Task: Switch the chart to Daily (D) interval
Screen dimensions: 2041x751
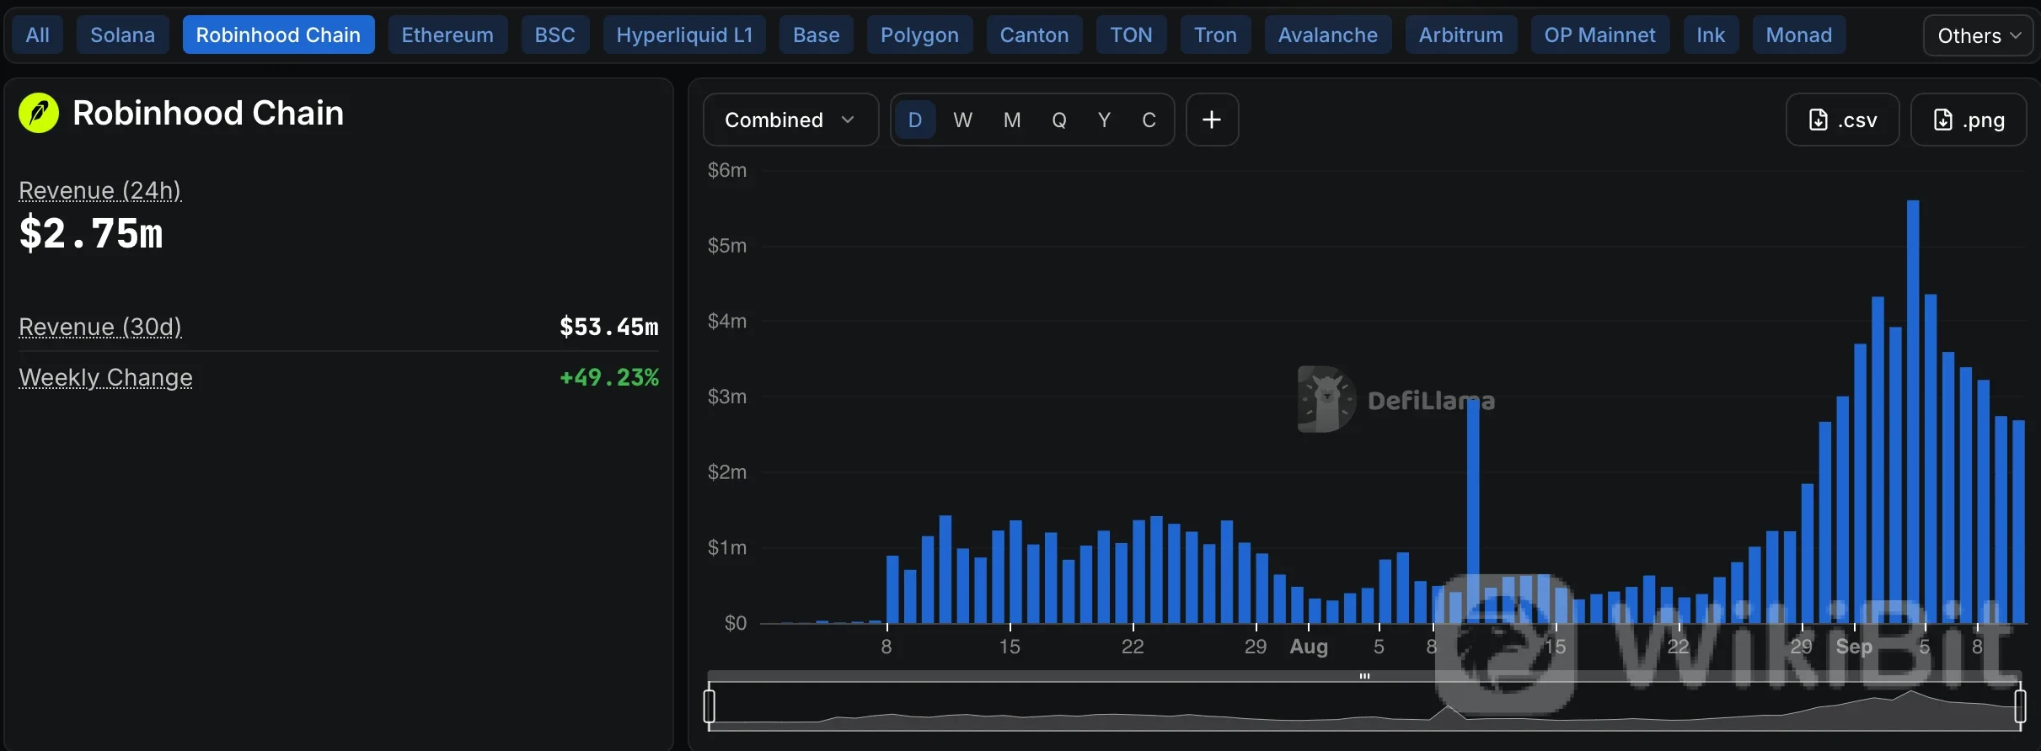Action: (914, 120)
